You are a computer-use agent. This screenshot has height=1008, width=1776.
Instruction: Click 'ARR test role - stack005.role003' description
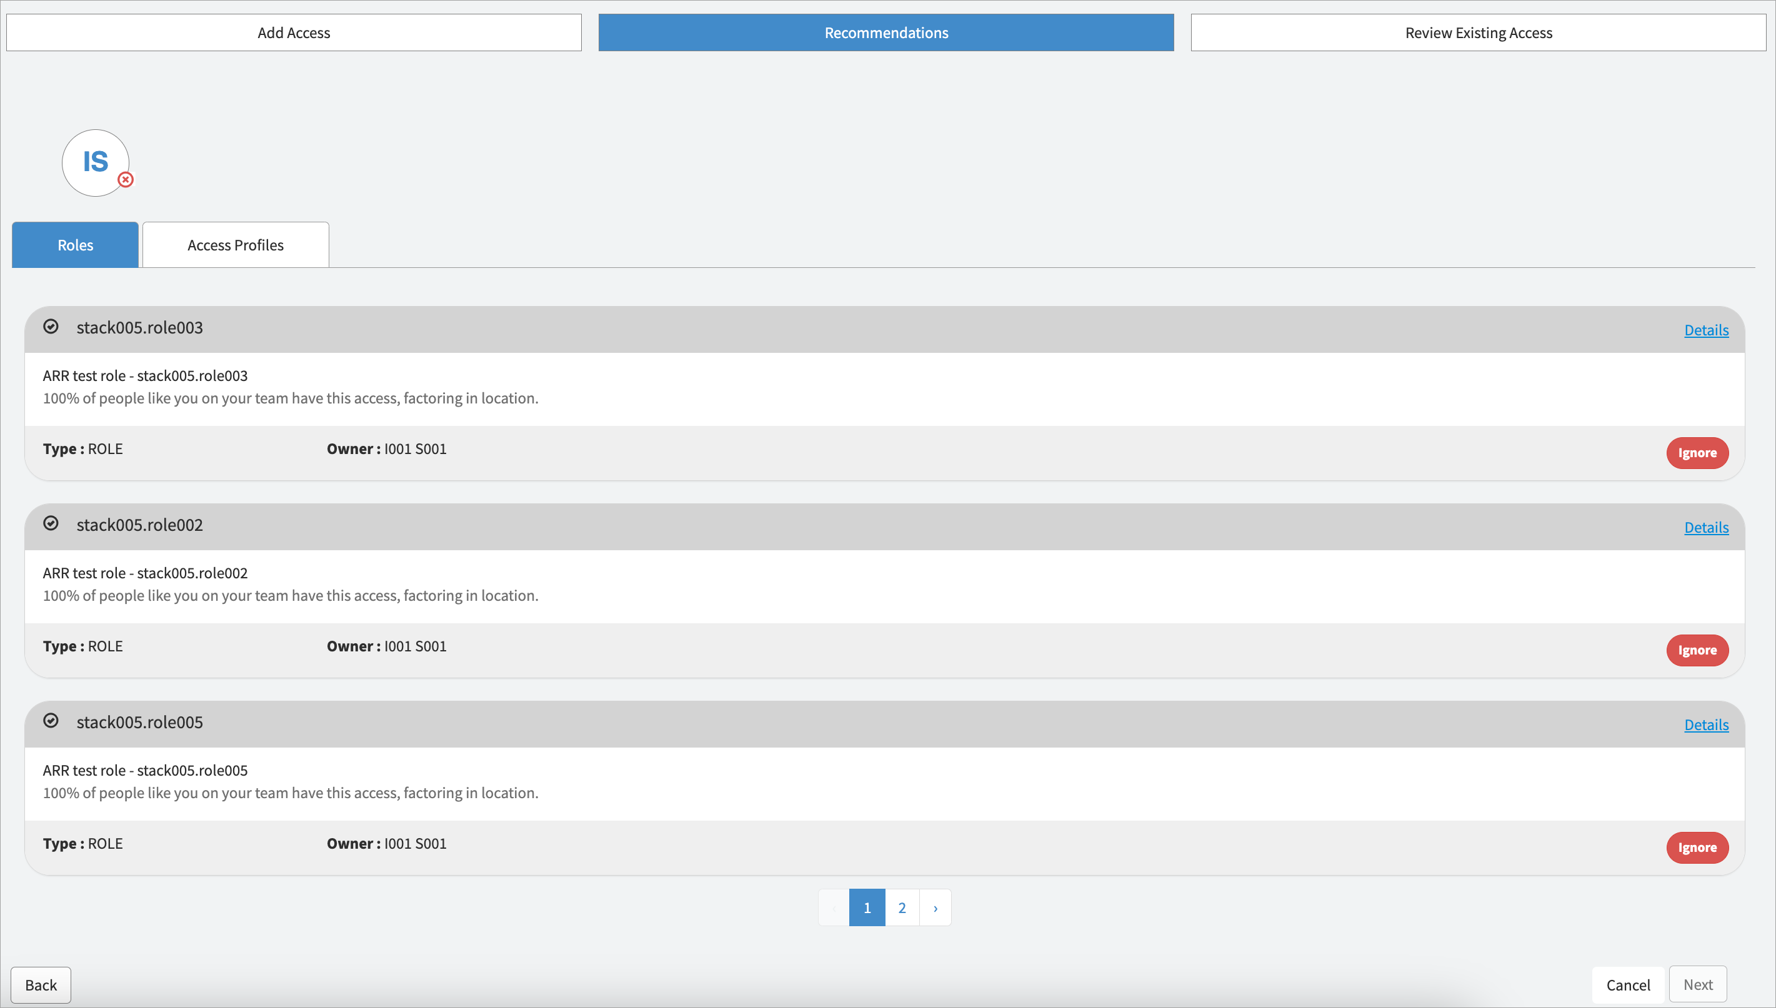[x=145, y=375]
